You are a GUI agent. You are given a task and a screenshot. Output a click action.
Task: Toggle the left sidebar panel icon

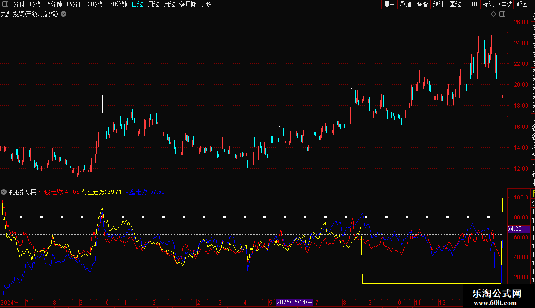(5, 4)
